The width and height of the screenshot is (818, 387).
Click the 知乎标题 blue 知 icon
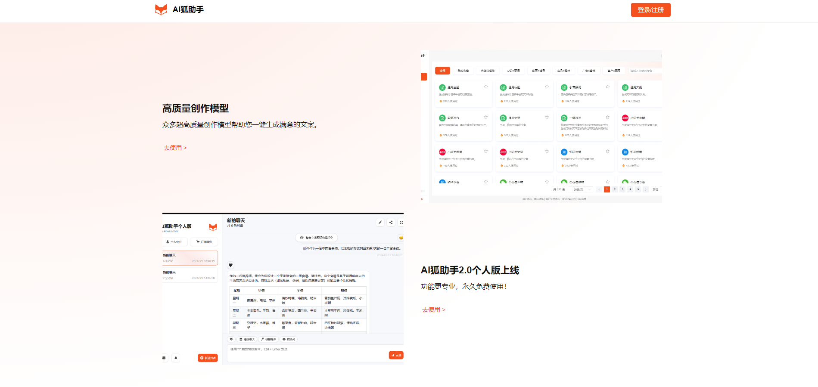click(625, 152)
